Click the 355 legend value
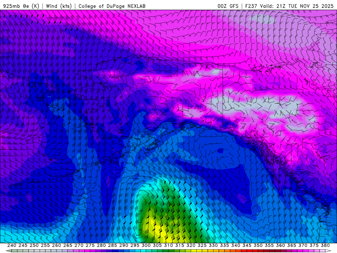Viewport: 337px width, 253px height. coord(269,245)
